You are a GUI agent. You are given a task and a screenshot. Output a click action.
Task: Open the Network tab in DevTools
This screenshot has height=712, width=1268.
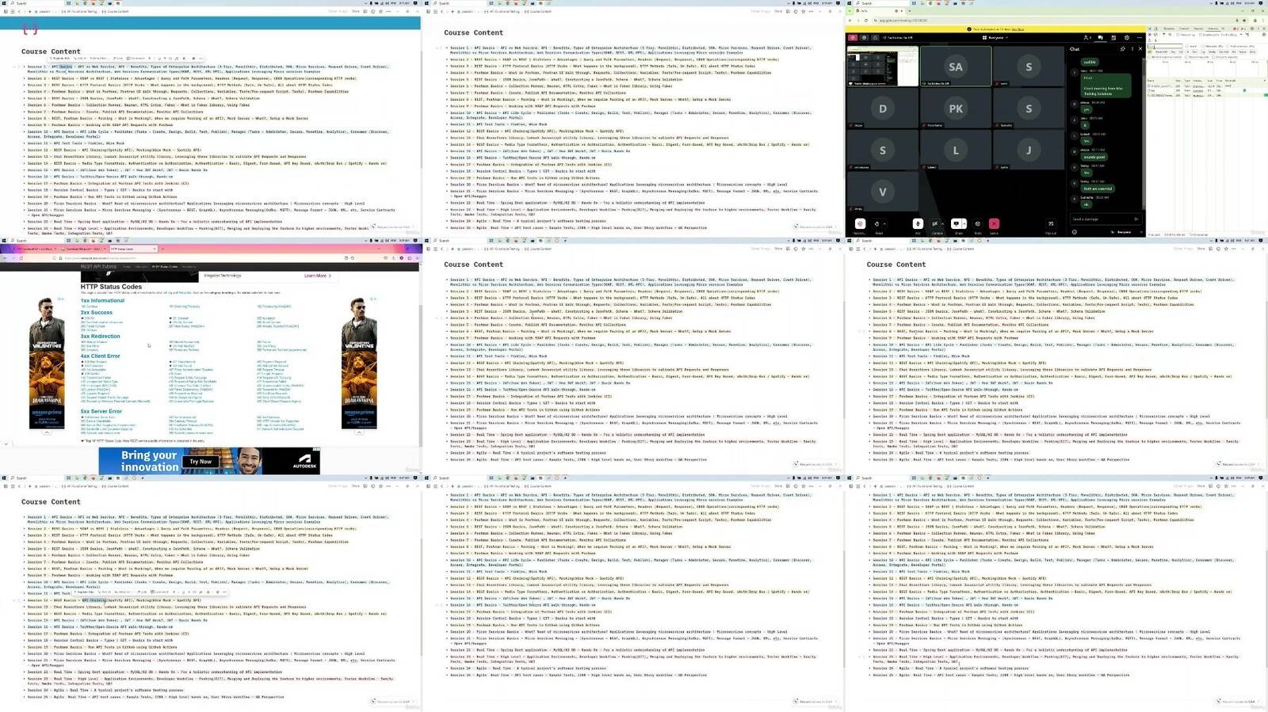tap(1212, 29)
